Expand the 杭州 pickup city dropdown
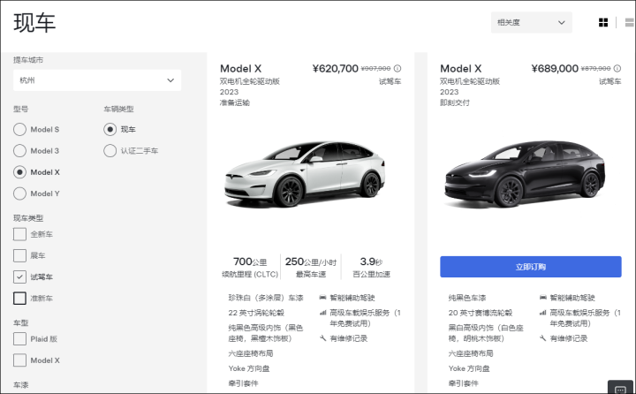Image resolution: width=636 pixels, height=394 pixels. click(97, 80)
